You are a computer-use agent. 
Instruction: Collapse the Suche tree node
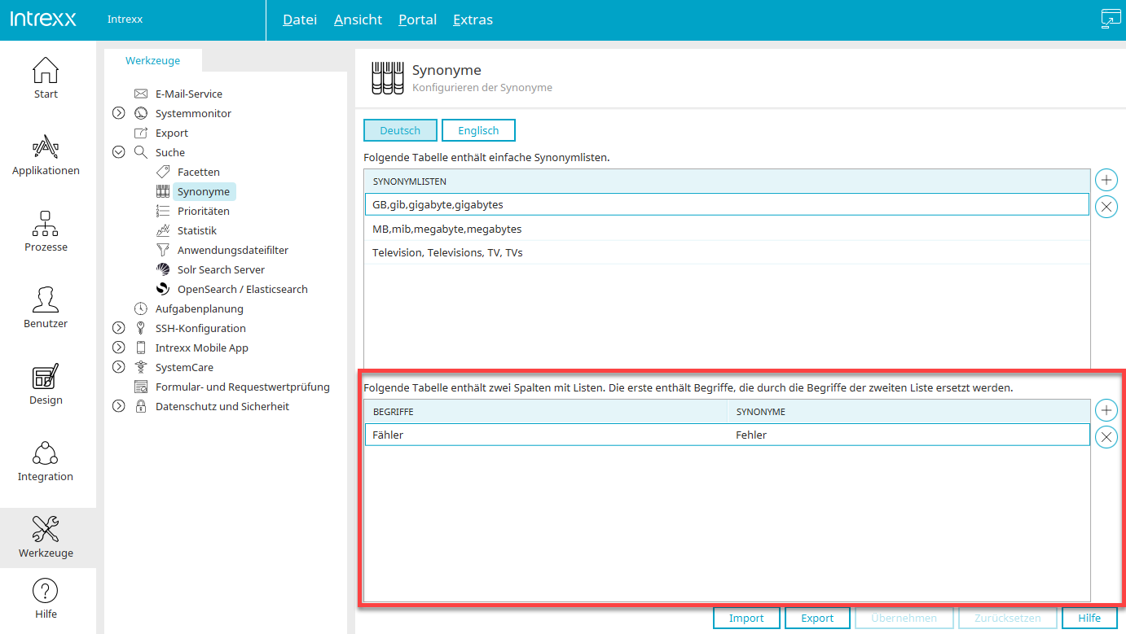pos(119,152)
